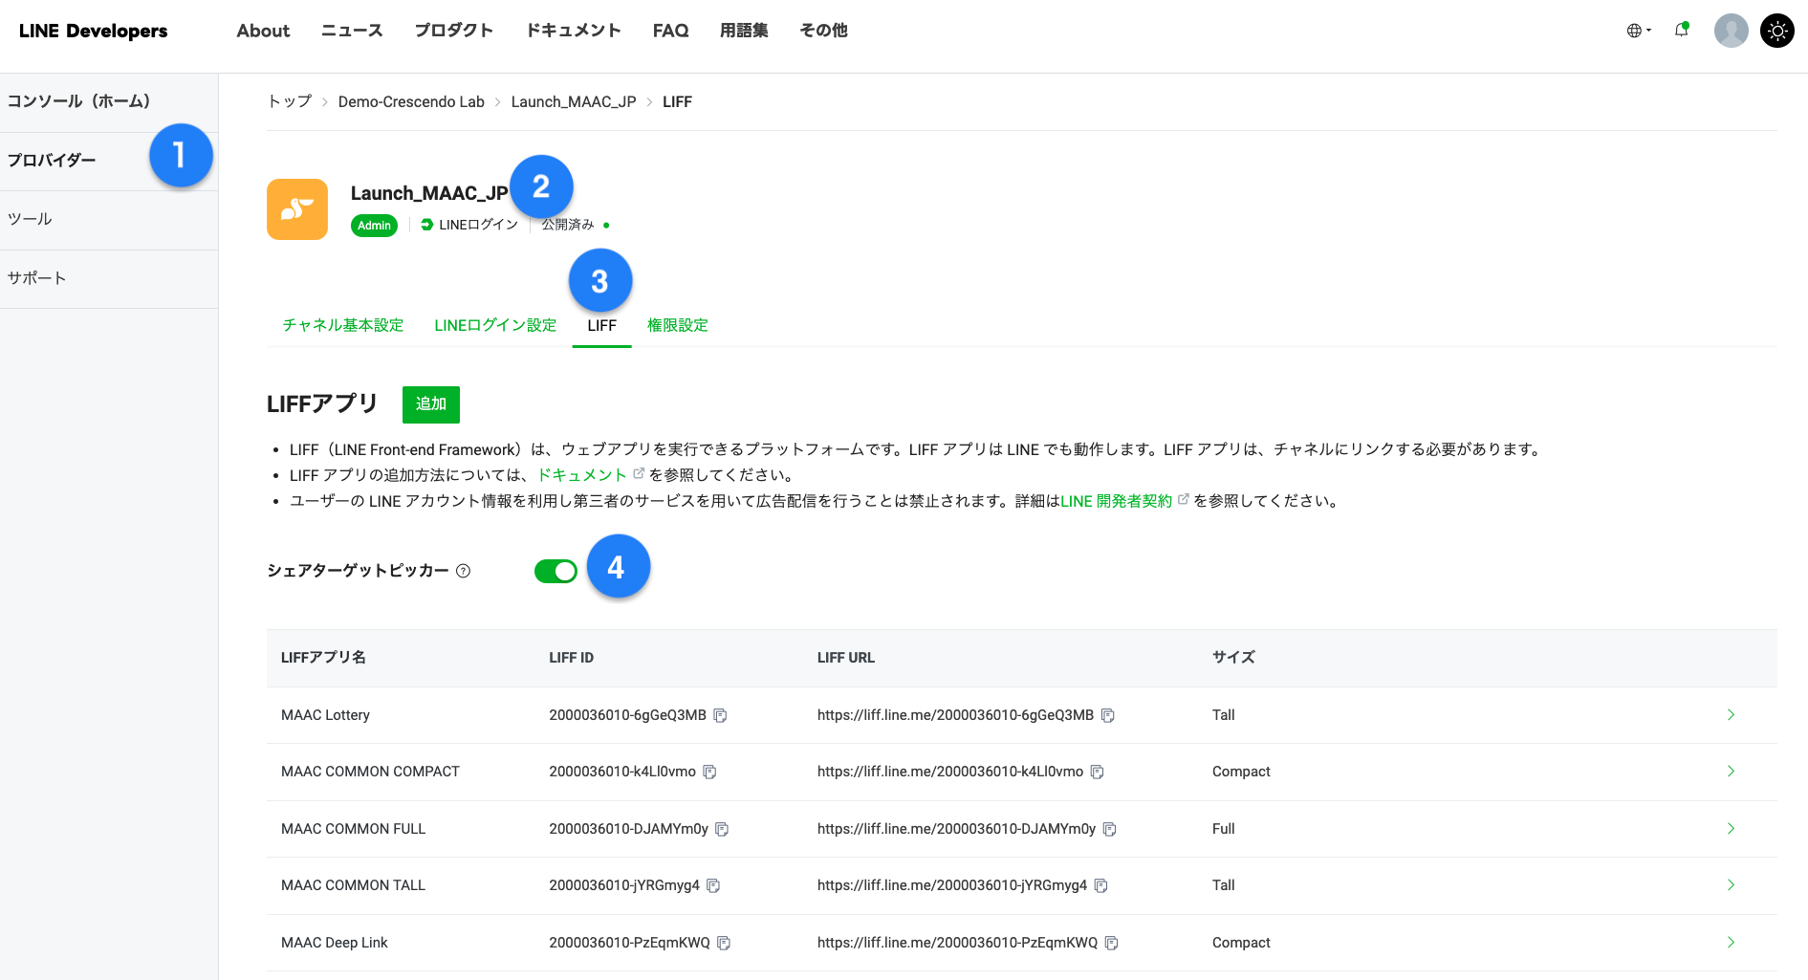Select the MAAC COMMON COMPACT app name

(x=370, y=772)
